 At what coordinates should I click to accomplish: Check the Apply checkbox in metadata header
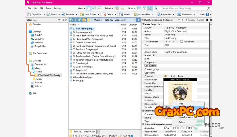[x=188, y=20]
